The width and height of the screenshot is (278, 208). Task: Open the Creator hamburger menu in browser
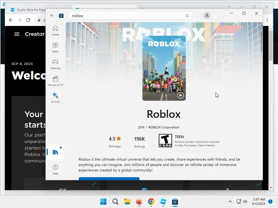click(x=17, y=34)
